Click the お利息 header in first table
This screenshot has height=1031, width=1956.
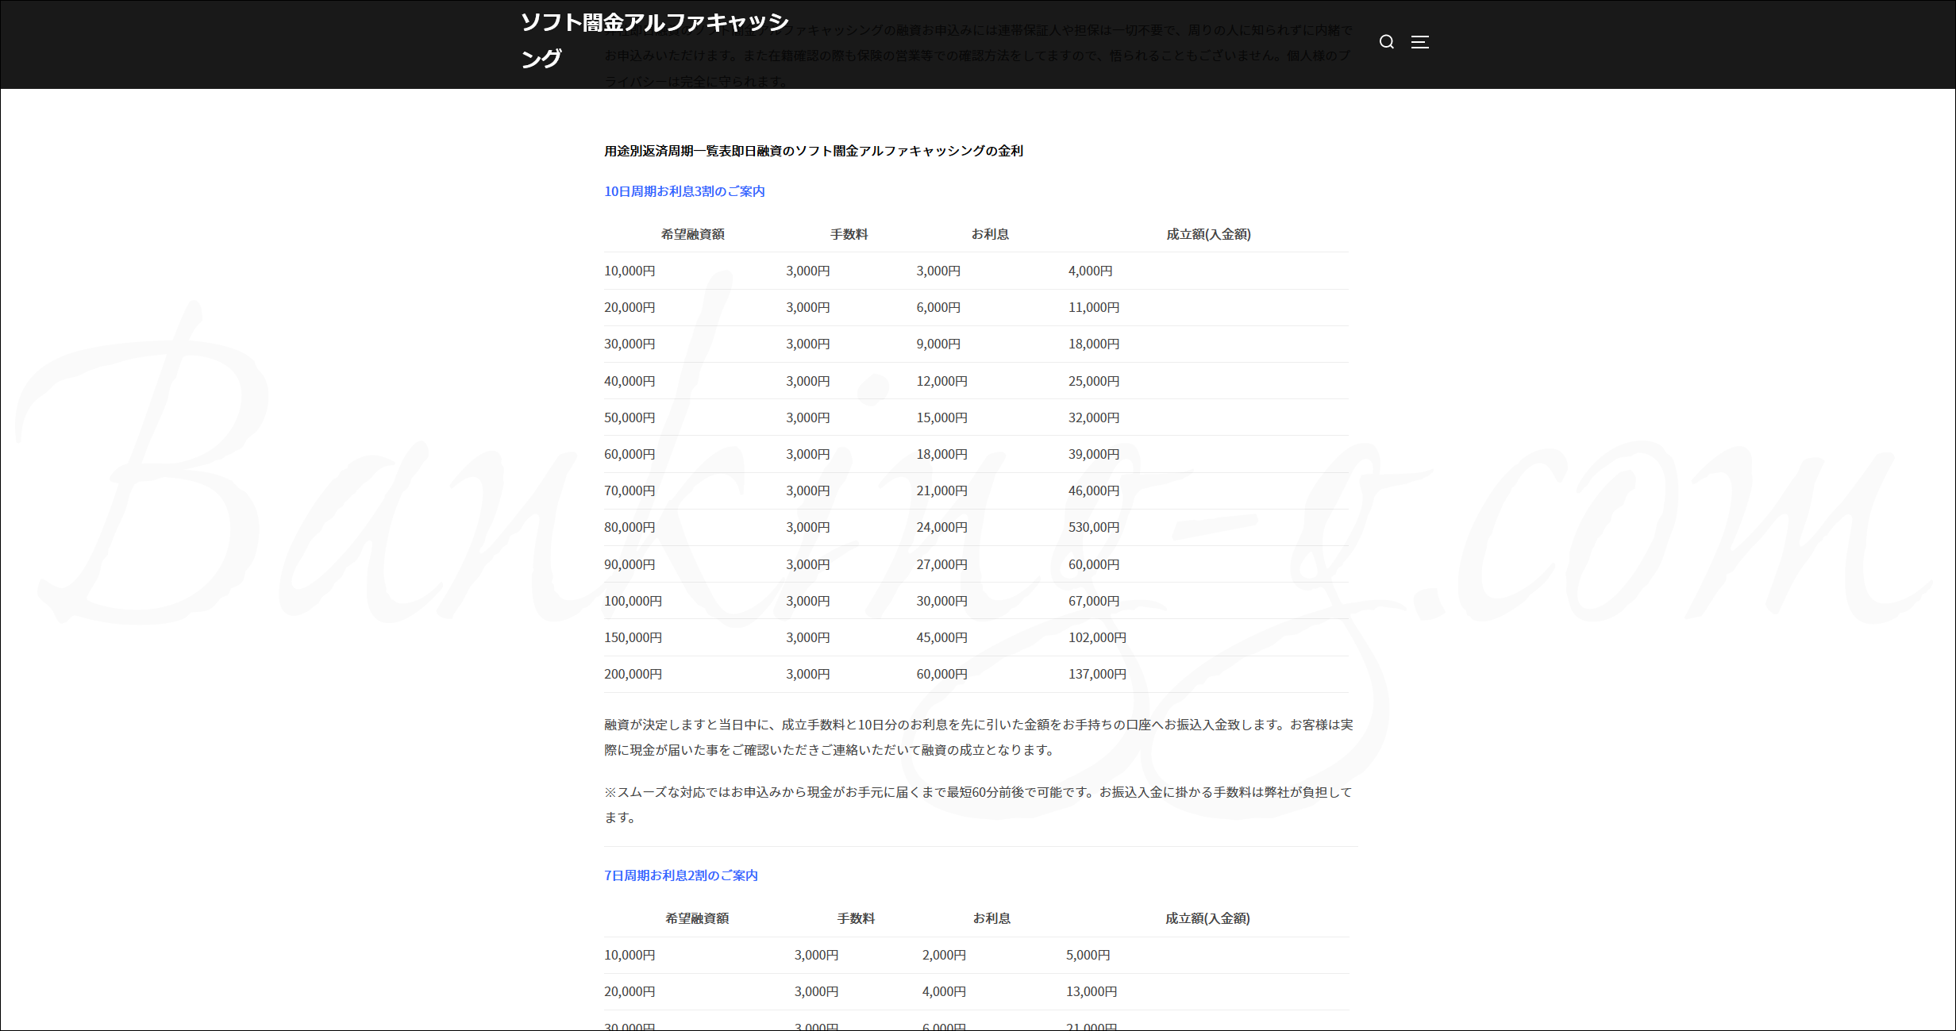pyautogui.click(x=990, y=234)
